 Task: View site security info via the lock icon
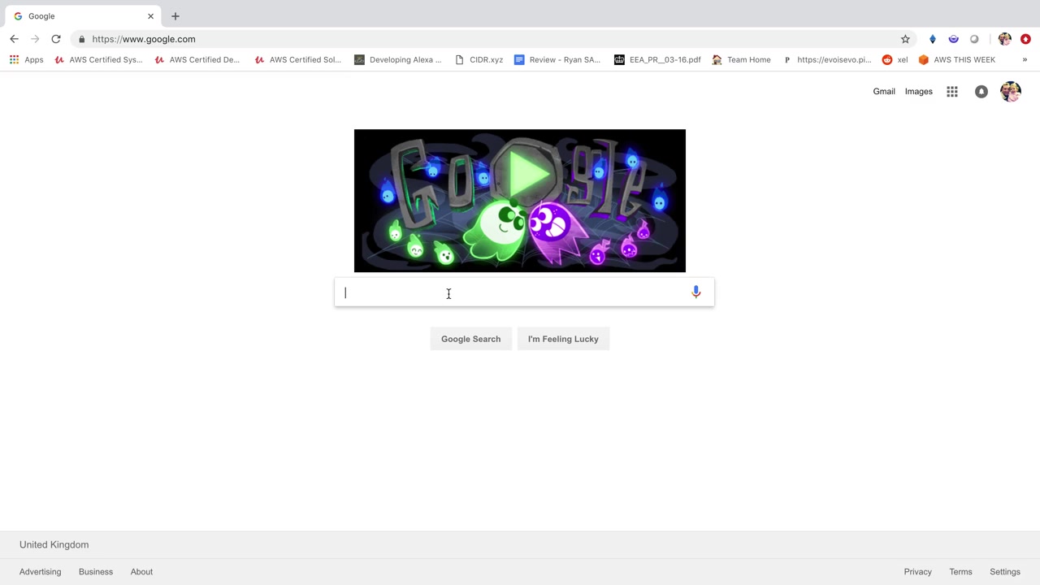coord(81,39)
